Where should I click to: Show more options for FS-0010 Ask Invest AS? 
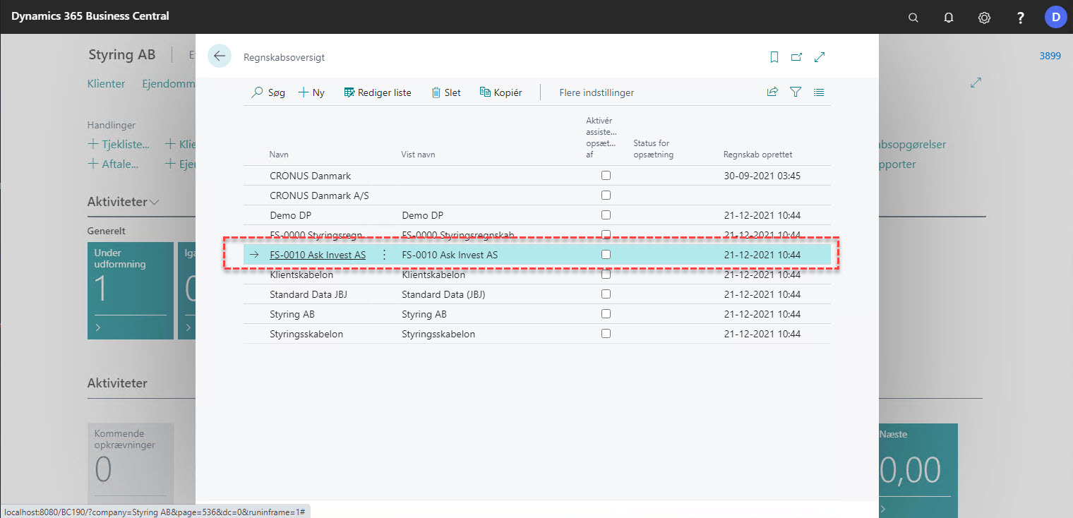[x=384, y=255]
